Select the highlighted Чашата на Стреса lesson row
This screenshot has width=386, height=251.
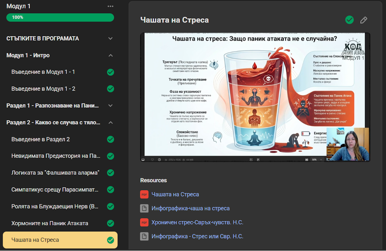coord(60,240)
